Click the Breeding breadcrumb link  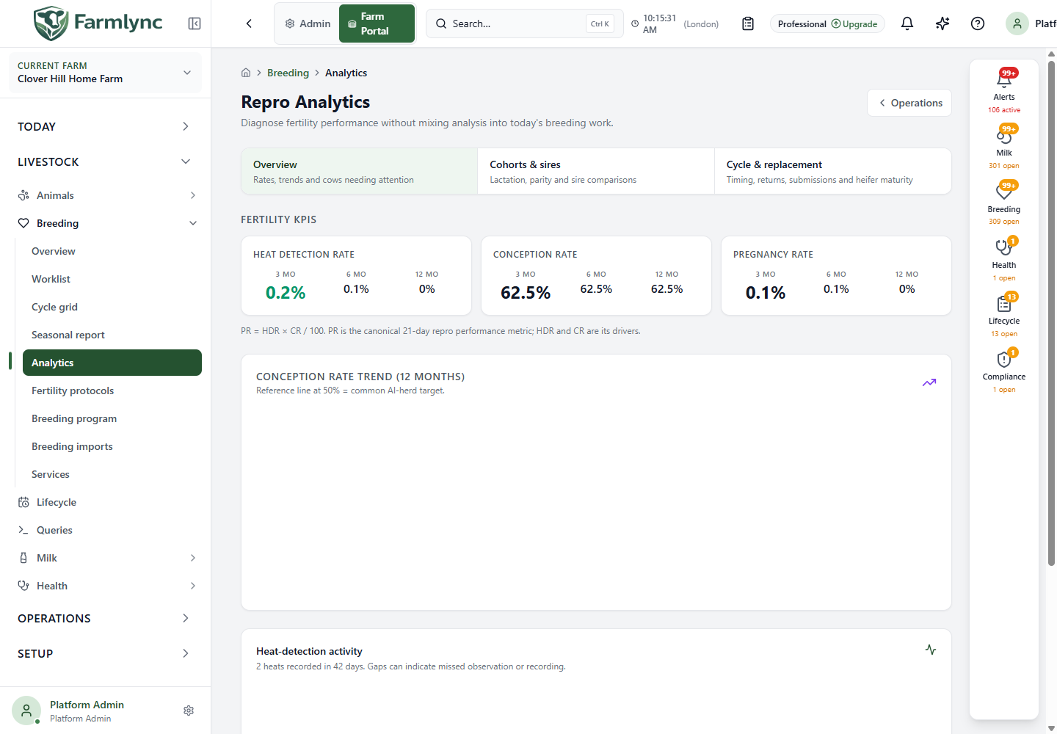click(288, 73)
